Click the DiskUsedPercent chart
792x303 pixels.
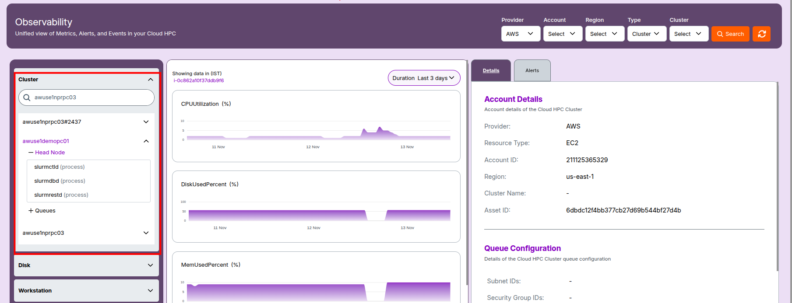coord(316,206)
